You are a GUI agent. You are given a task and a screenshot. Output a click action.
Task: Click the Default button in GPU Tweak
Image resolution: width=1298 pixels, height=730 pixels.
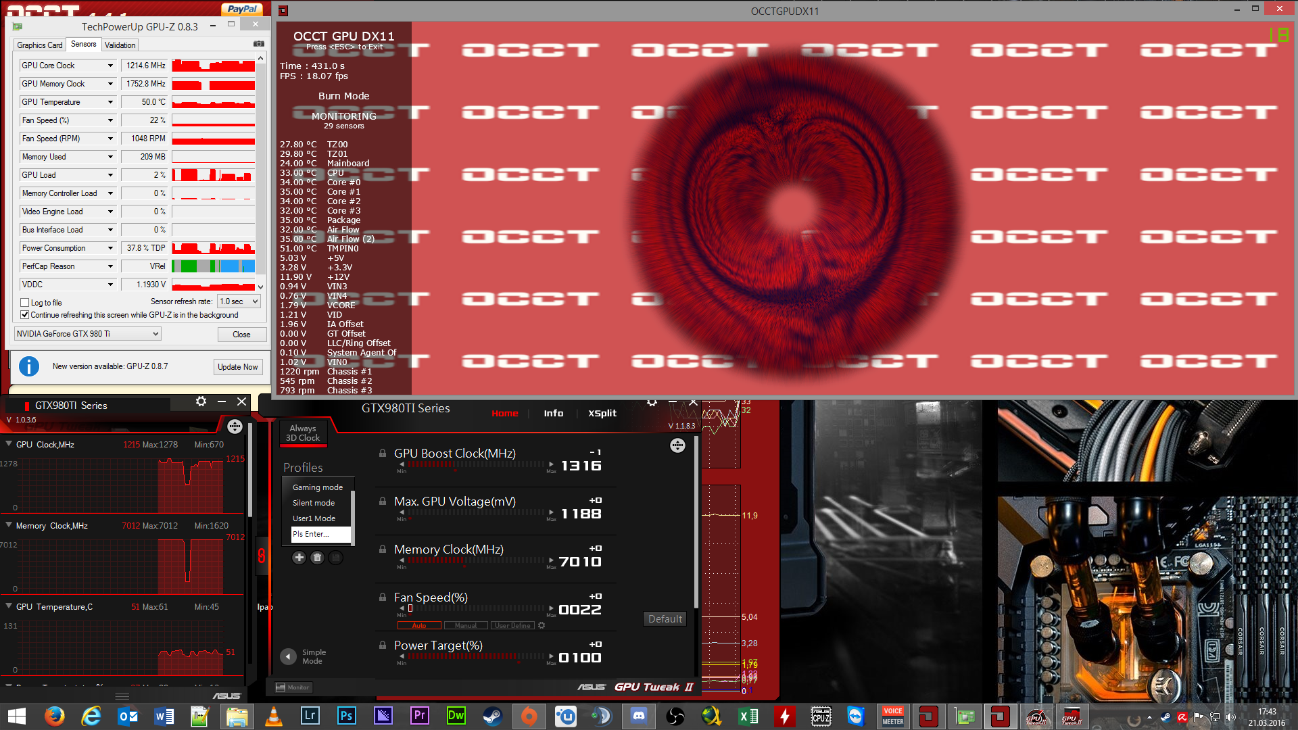tap(665, 619)
